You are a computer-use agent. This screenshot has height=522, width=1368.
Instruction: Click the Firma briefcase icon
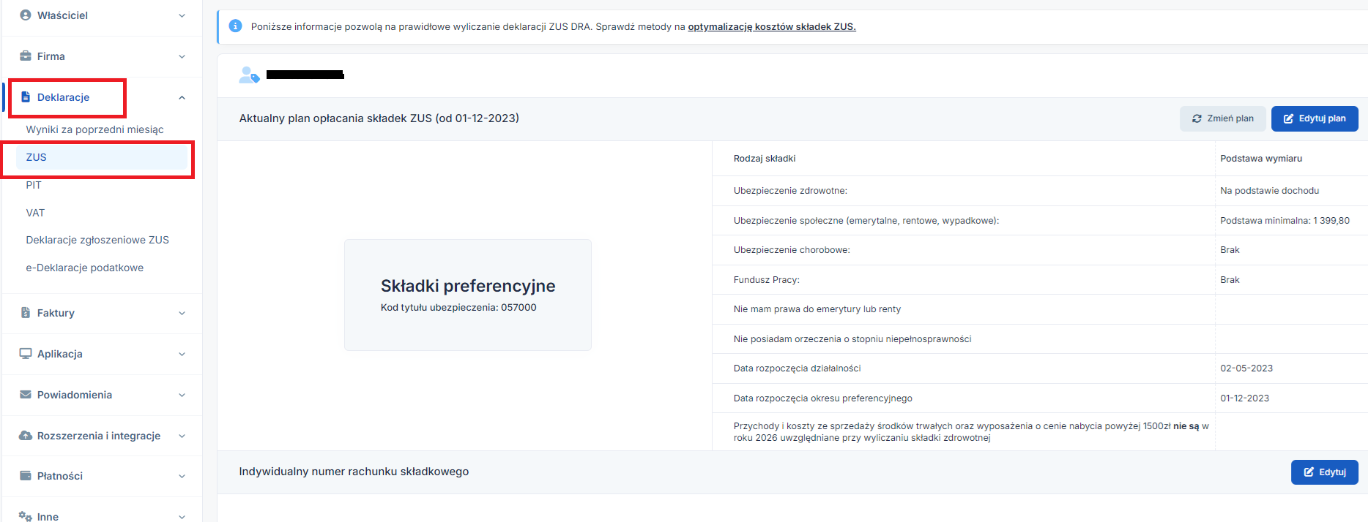click(x=26, y=56)
